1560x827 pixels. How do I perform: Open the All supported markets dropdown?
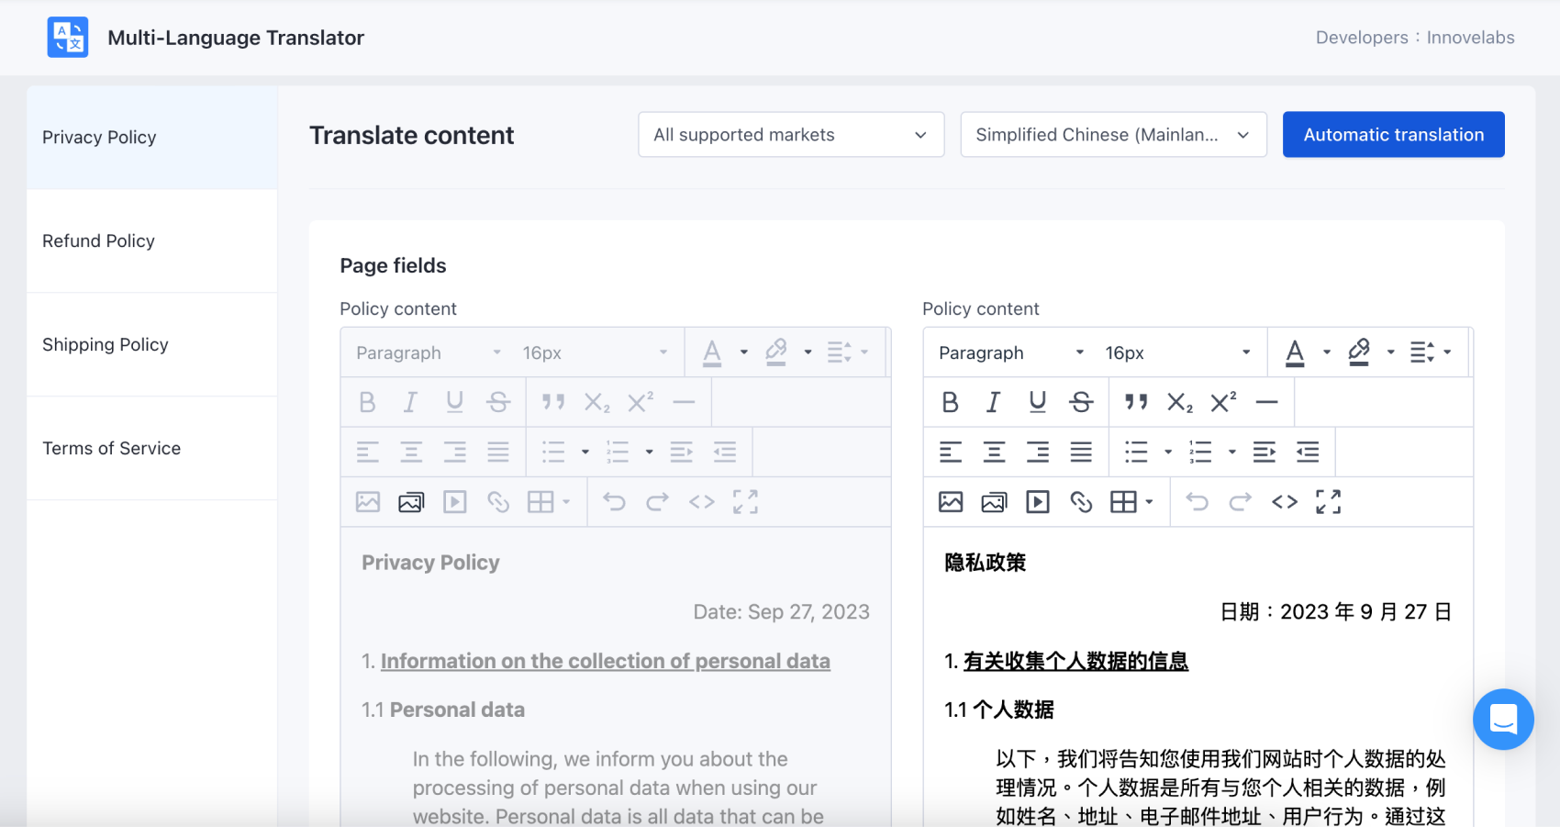coord(790,135)
